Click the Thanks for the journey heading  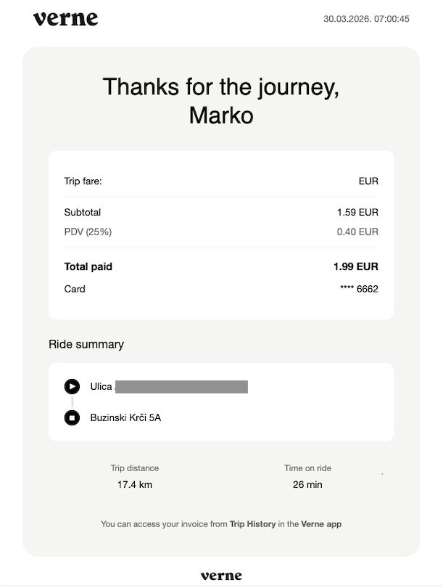click(221, 100)
